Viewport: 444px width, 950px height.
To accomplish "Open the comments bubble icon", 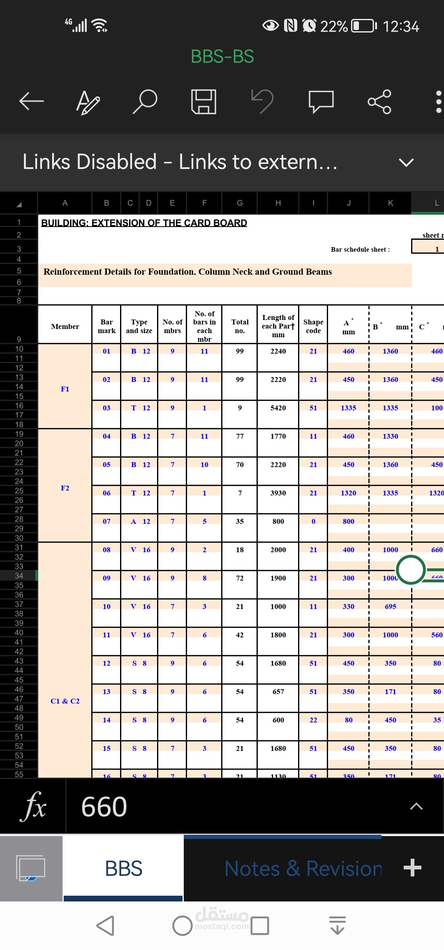I will (x=321, y=102).
